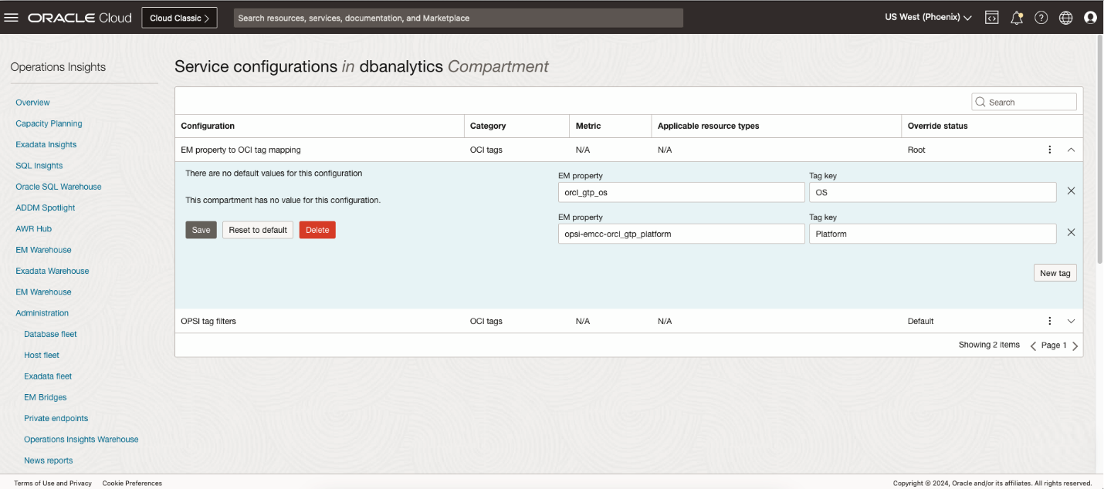Open Capacity Planning in the sidebar
The image size is (1104, 489).
pos(49,123)
